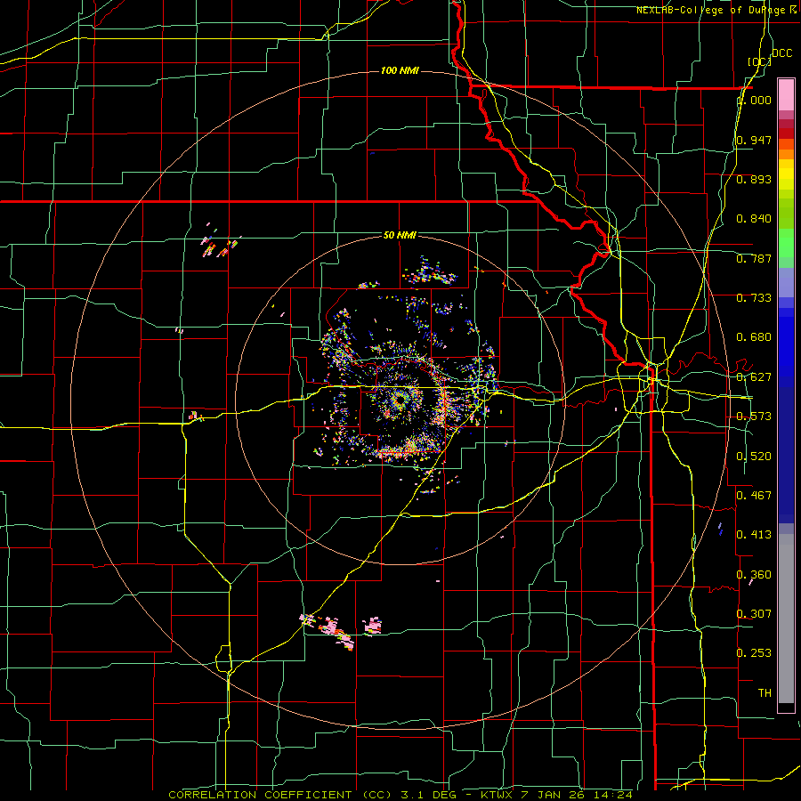801x801 pixels.
Task: Click the 0.627 color scale value
Action: [x=754, y=377]
